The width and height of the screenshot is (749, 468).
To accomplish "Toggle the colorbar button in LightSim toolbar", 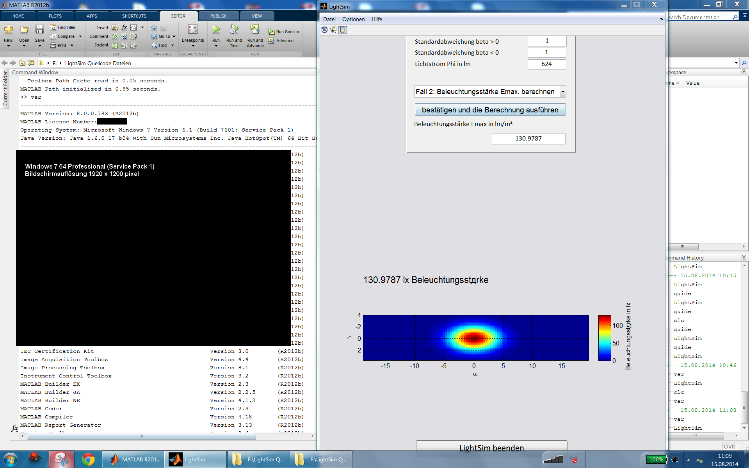I will 342,30.
